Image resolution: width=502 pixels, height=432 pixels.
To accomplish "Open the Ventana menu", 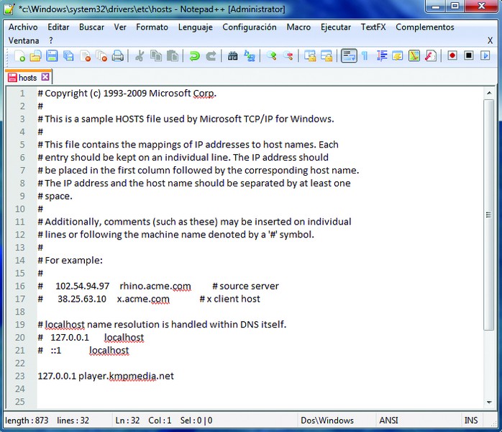I will (x=24, y=41).
